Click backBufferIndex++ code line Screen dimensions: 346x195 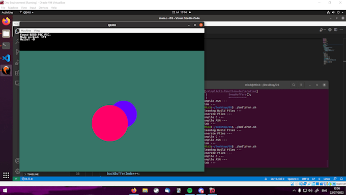[123, 174]
